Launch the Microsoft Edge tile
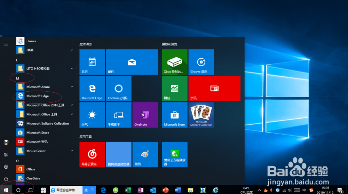 coord(92,88)
